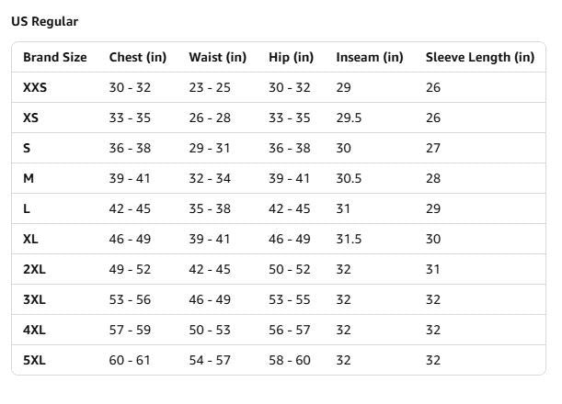Select the XXS size row label
The image size is (562, 404).
(x=35, y=87)
